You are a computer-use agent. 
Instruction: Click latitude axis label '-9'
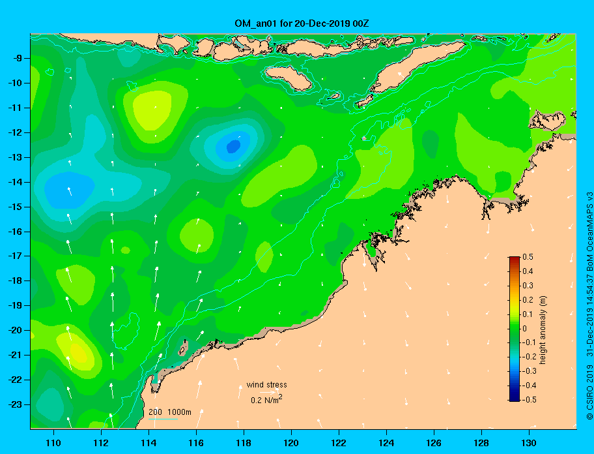18,58
